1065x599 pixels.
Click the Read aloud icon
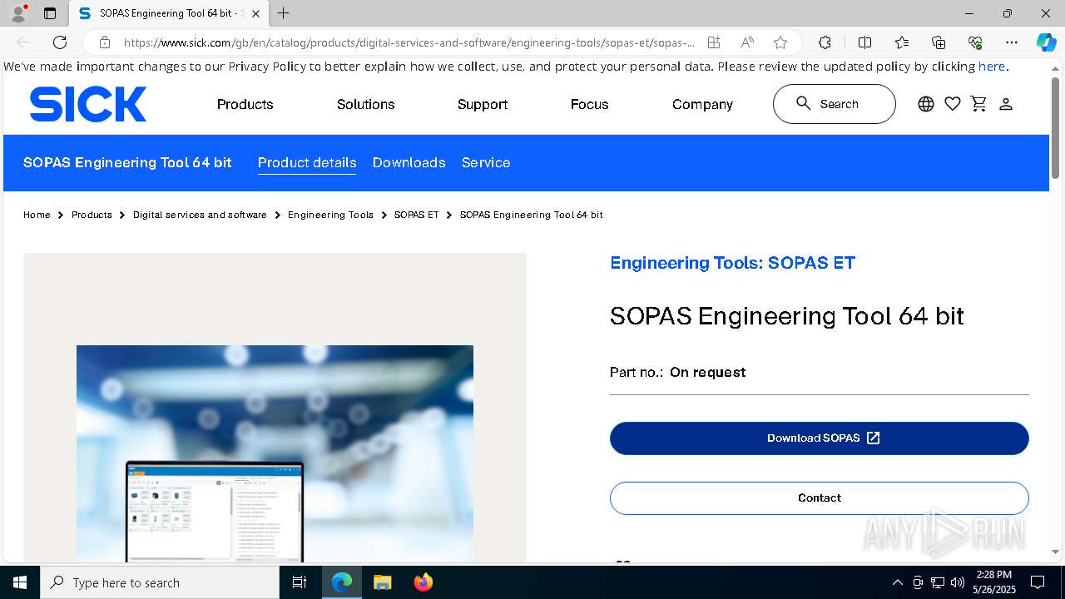click(747, 42)
